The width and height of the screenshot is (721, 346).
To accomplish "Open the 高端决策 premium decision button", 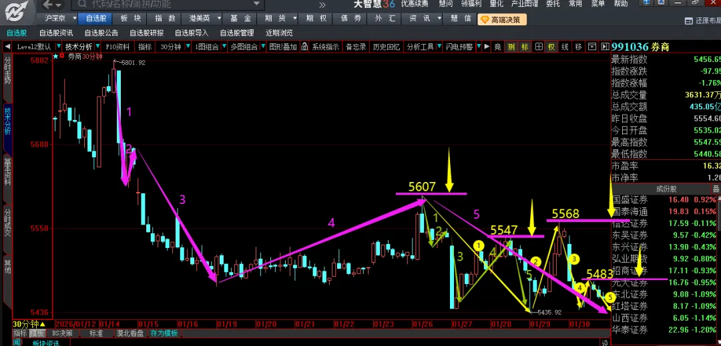I will (502, 19).
